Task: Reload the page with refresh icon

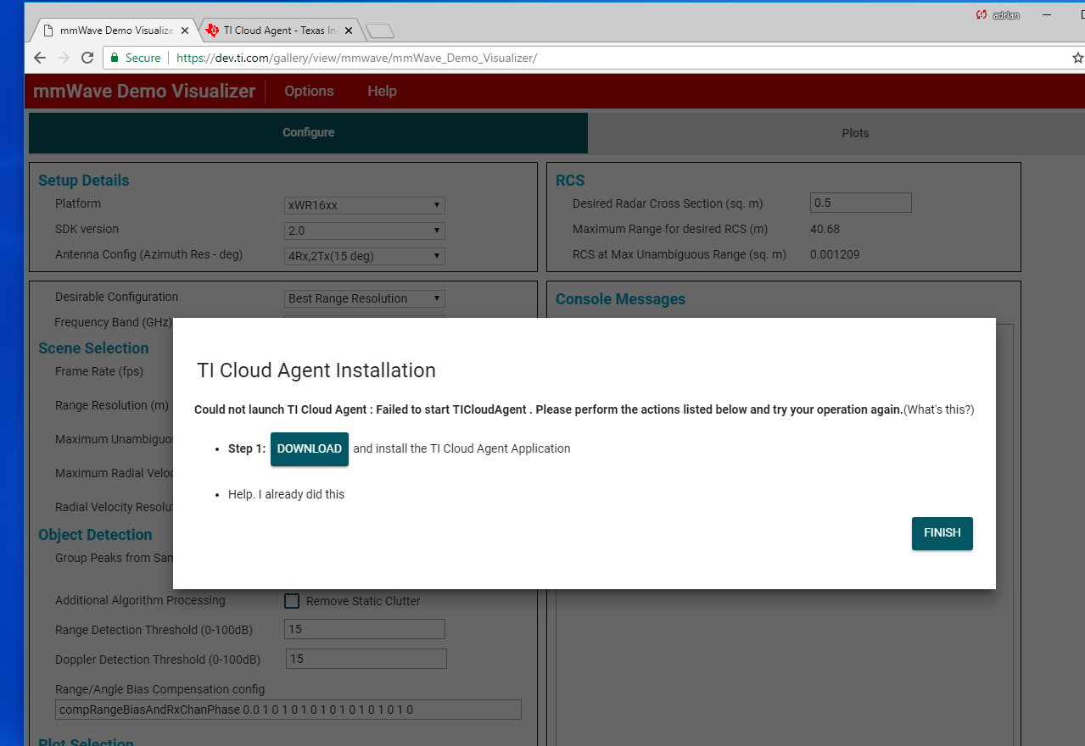Action: point(87,58)
